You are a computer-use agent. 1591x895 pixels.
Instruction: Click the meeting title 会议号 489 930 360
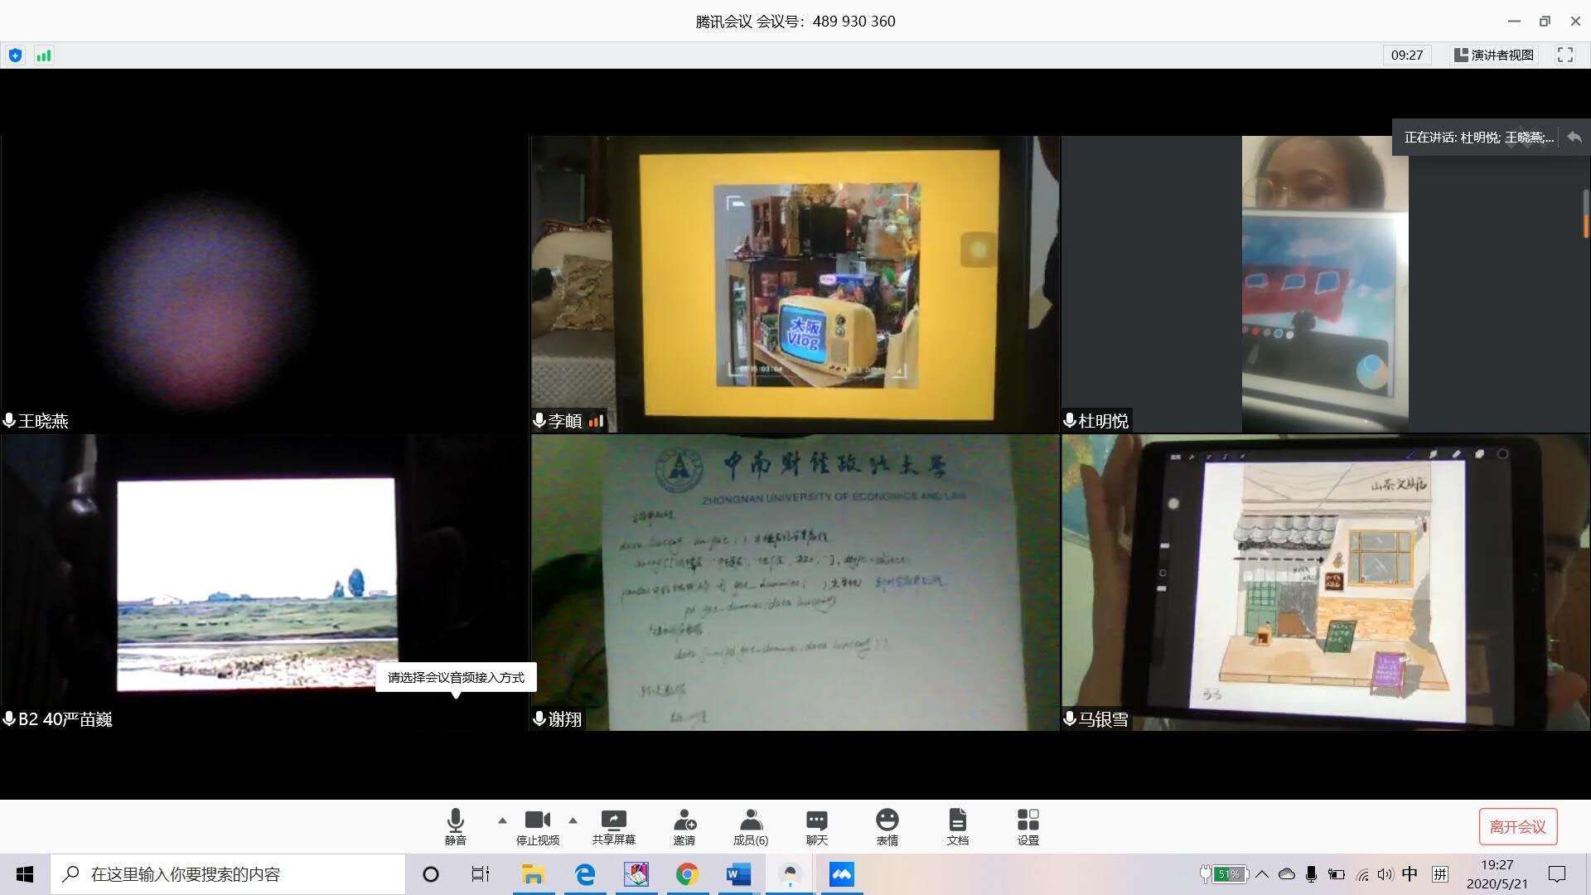point(795,22)
